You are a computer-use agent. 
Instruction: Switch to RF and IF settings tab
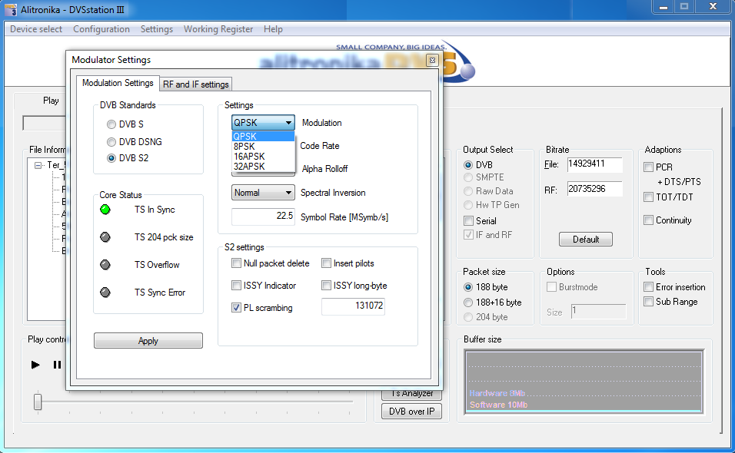pyautogui.click(x=195, y=84)
